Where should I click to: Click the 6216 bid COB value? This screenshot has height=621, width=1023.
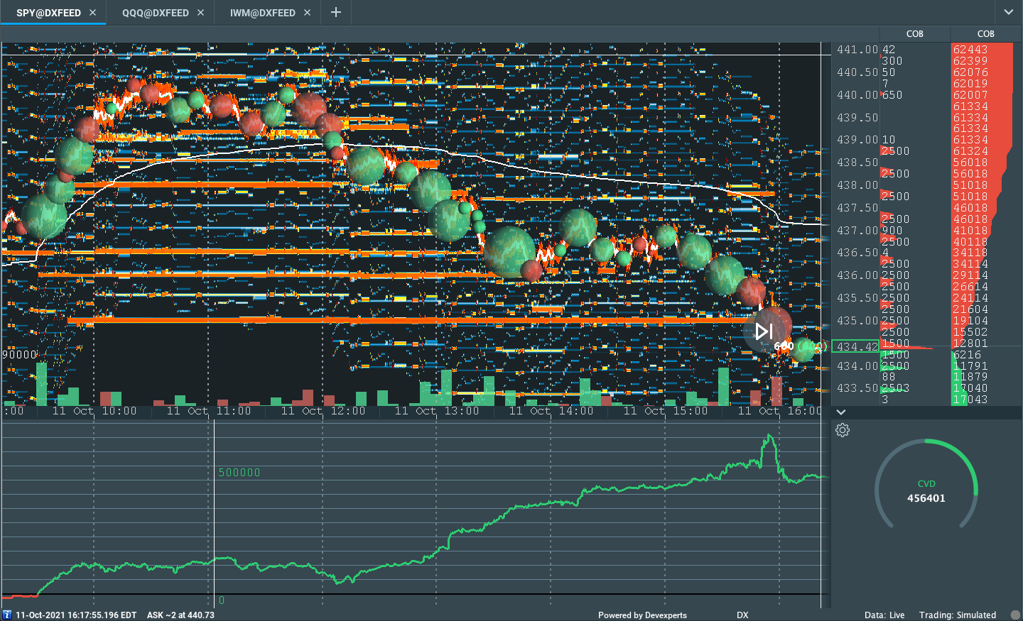tap(967, 355)
